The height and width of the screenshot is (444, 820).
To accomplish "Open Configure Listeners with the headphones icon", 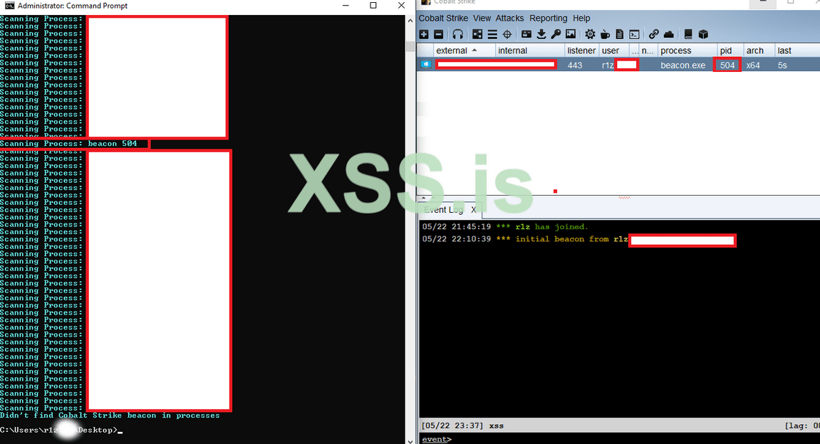I will [457, 34].
